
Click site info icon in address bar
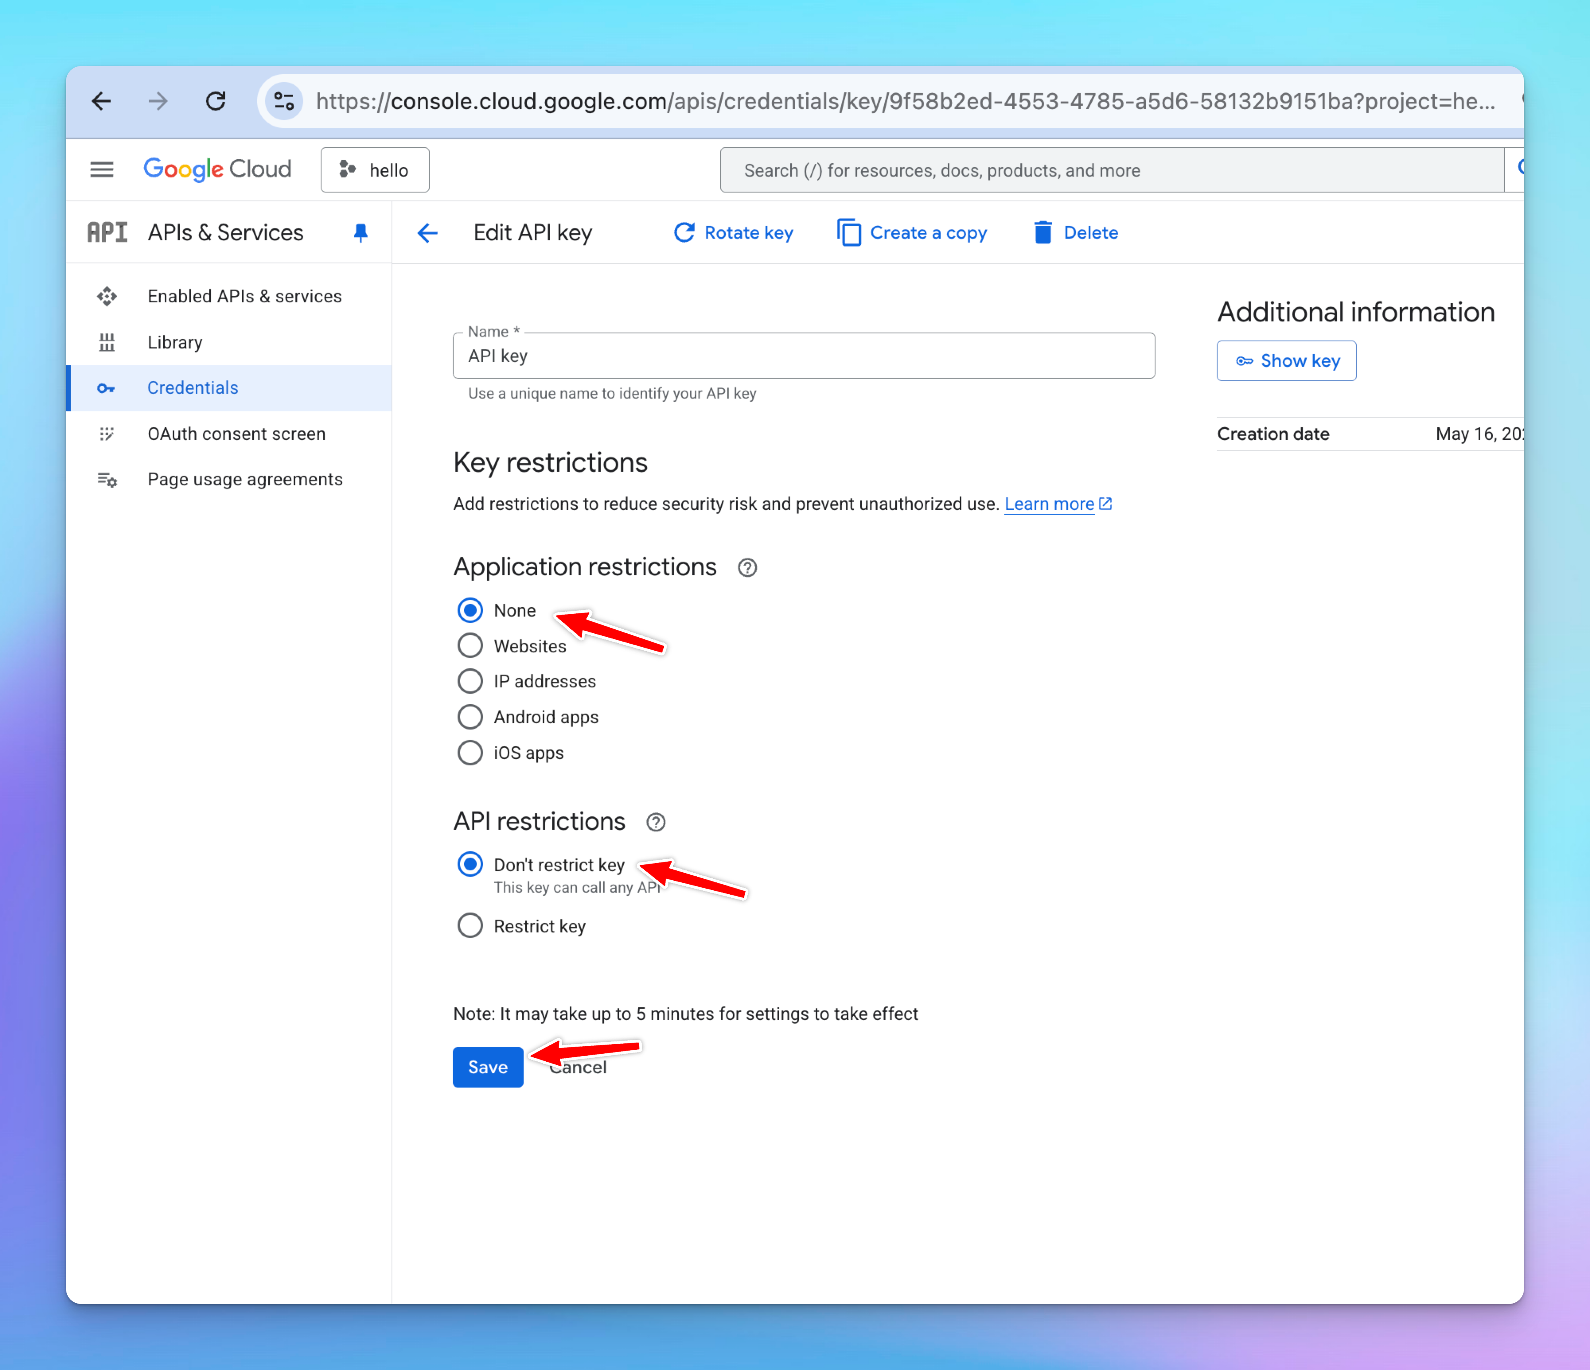coord(284,101)
